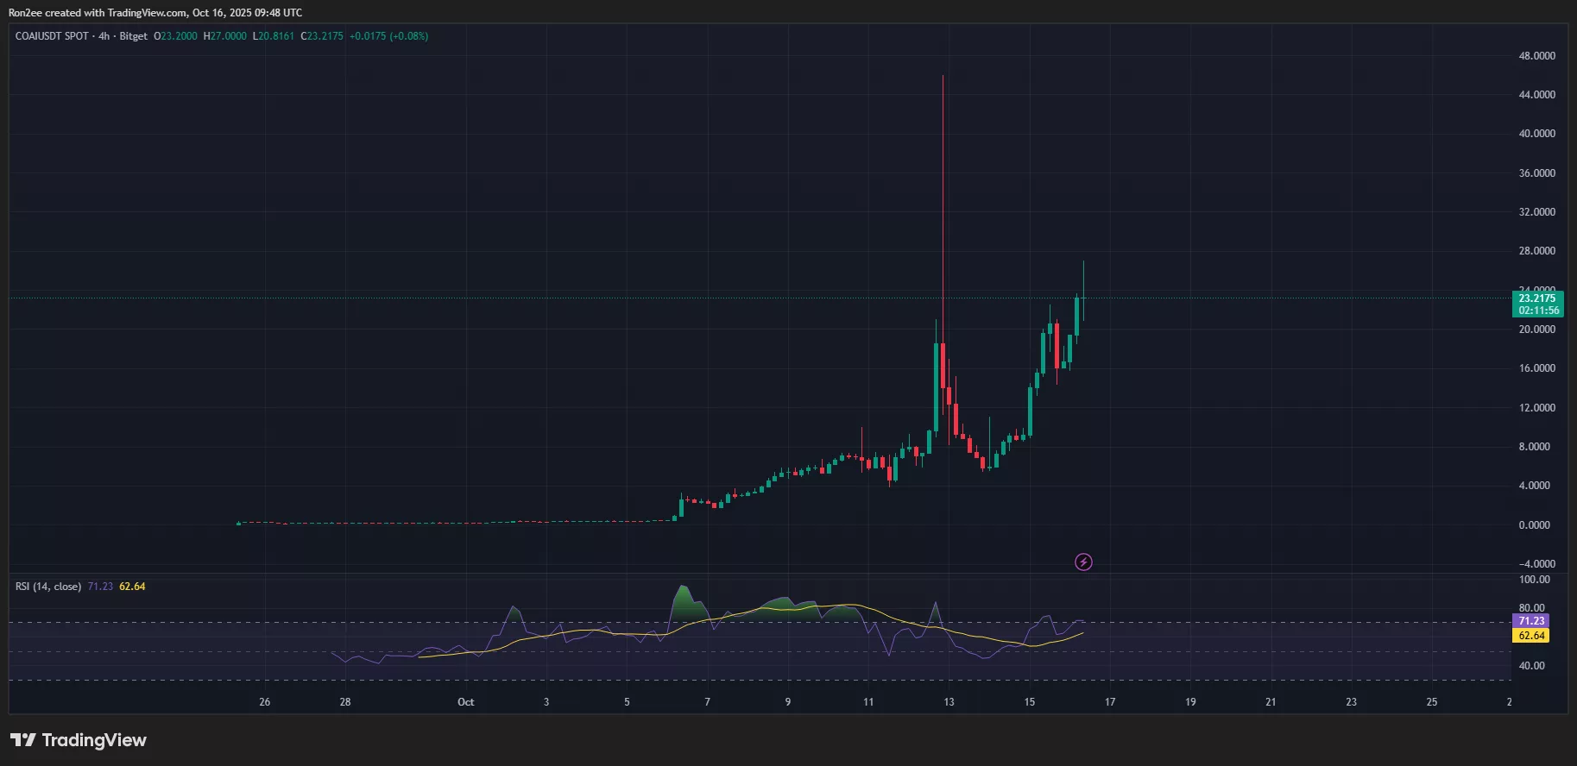Click the 4h timeframe label
This screenshot has height=766, width=1577.
coord(104,36)
